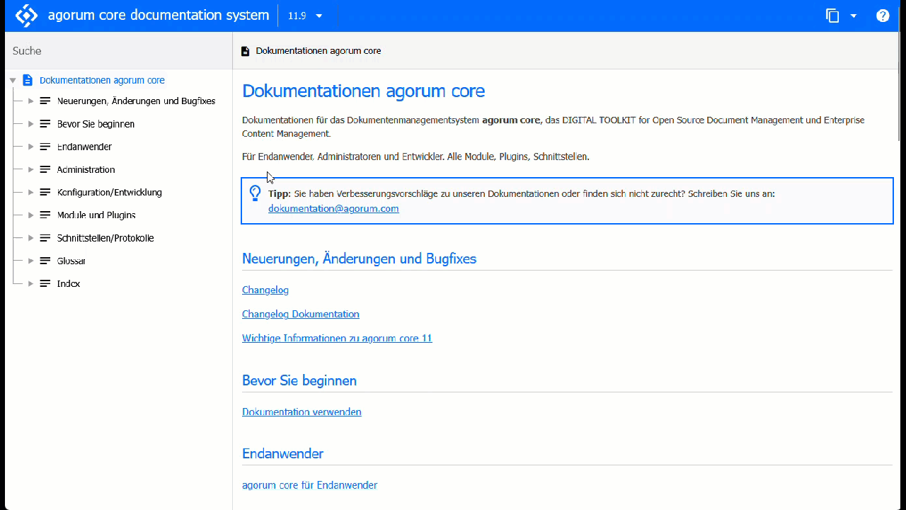Click the Neuerungen, Änderungen und Bugfixes section heading

click(x=359, y=259)
